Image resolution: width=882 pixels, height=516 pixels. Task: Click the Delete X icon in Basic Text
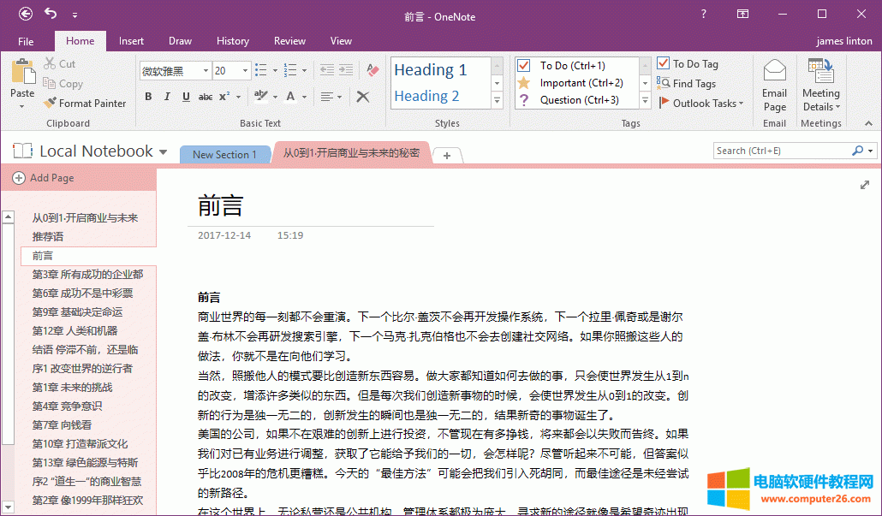(x=363, y=97)
